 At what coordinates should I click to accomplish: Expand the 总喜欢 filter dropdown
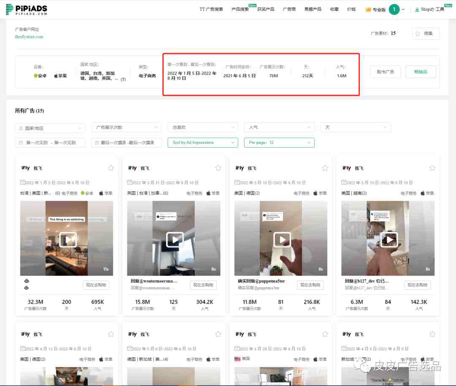coord(203,127)
